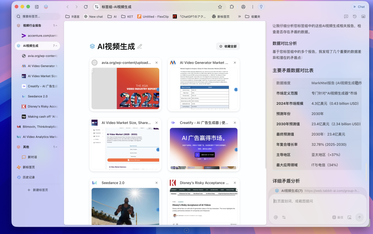The width and height of the screenshot is (373, 234).
Task: Open 收藏夹 folder
Action: pyautogui.click(x=252, y=17)
